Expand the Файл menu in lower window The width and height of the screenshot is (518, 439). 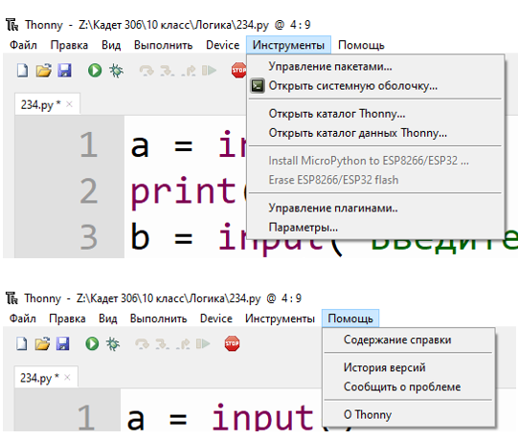click(x=22, y=318)
